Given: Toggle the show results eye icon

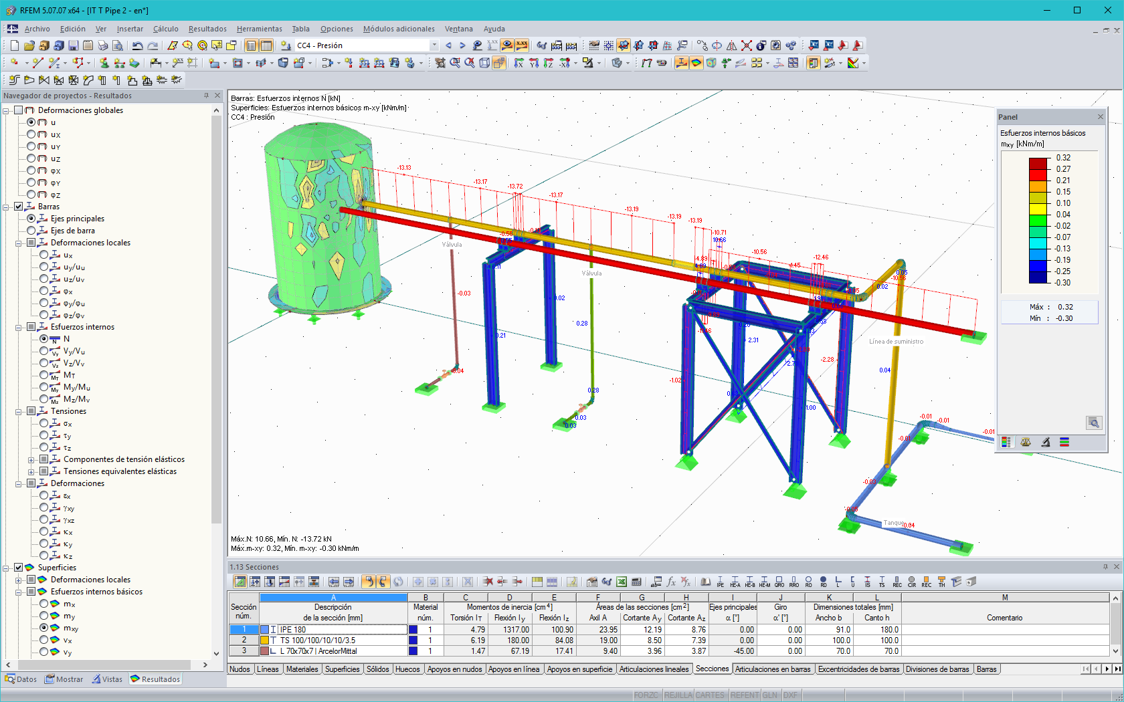Looking at the screenshot, I should (507, 45).
